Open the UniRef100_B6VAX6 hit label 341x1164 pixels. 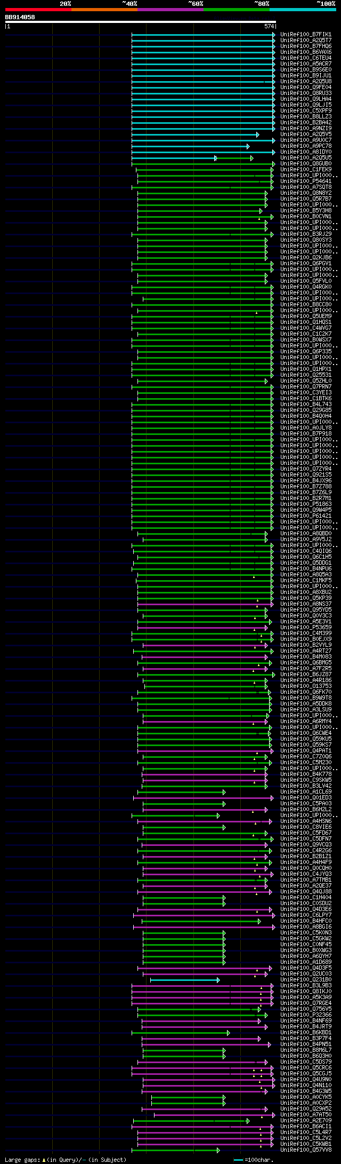306,52
